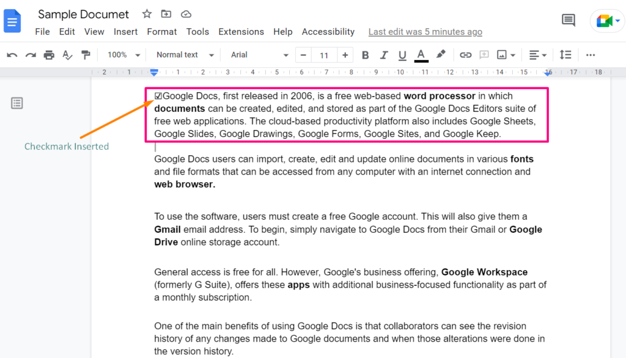This screenshot has width=626, height=358.
Task: Click the Paint format tool
Action: [86, 54]
